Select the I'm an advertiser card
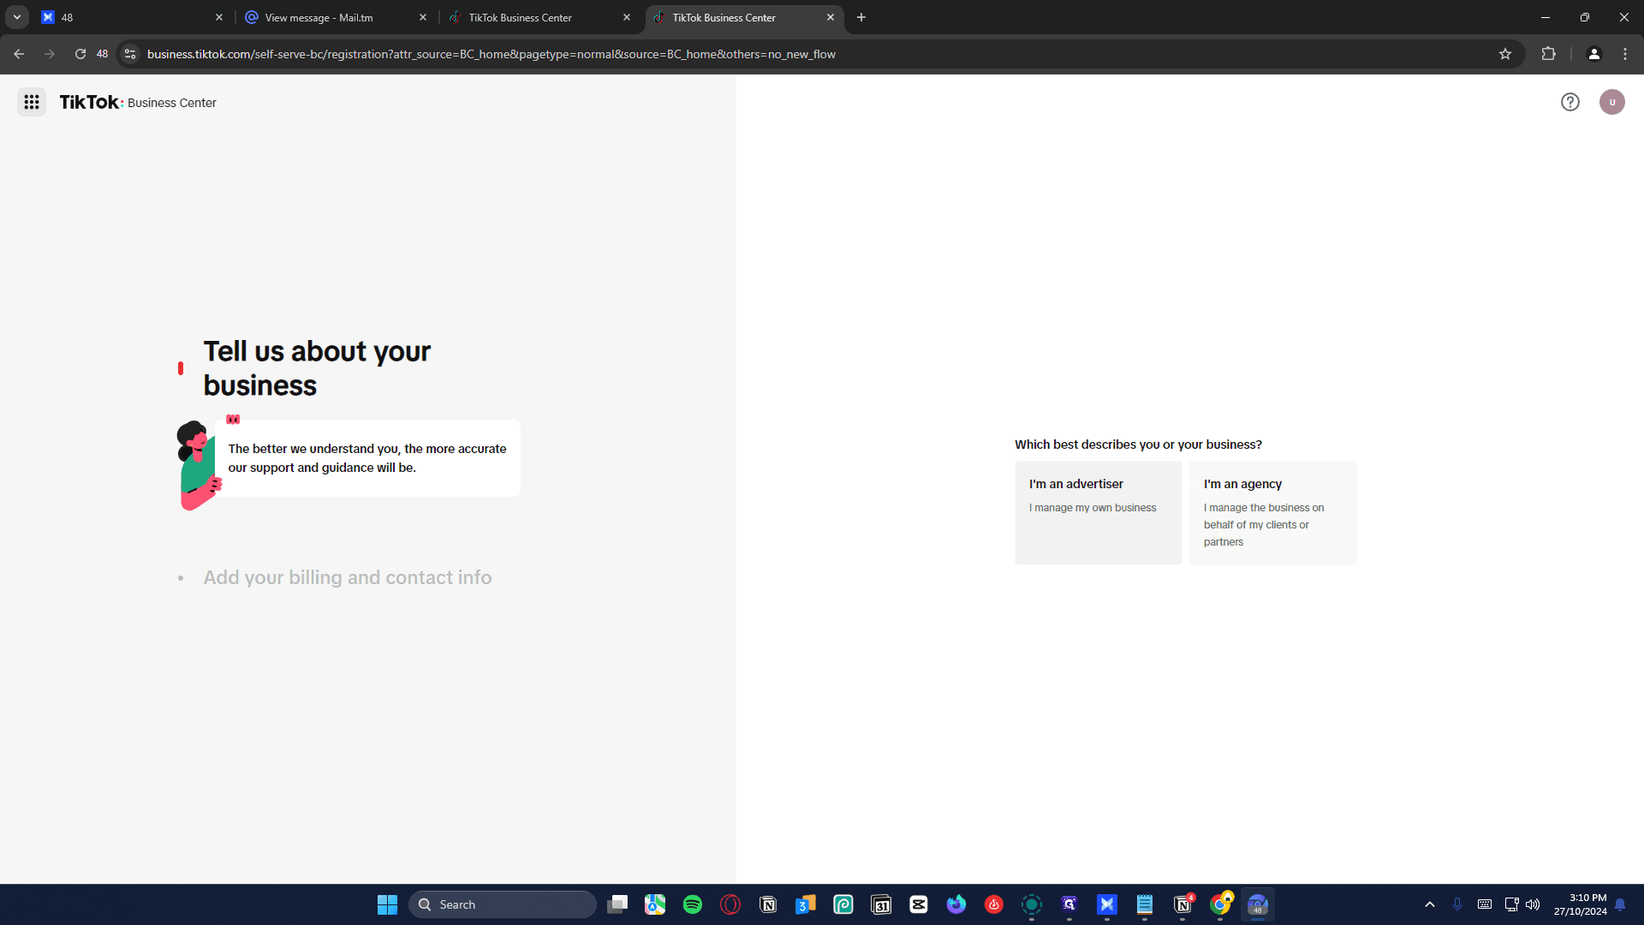The height and width of the screenshot is (925, 1644). coord(1098,512)
